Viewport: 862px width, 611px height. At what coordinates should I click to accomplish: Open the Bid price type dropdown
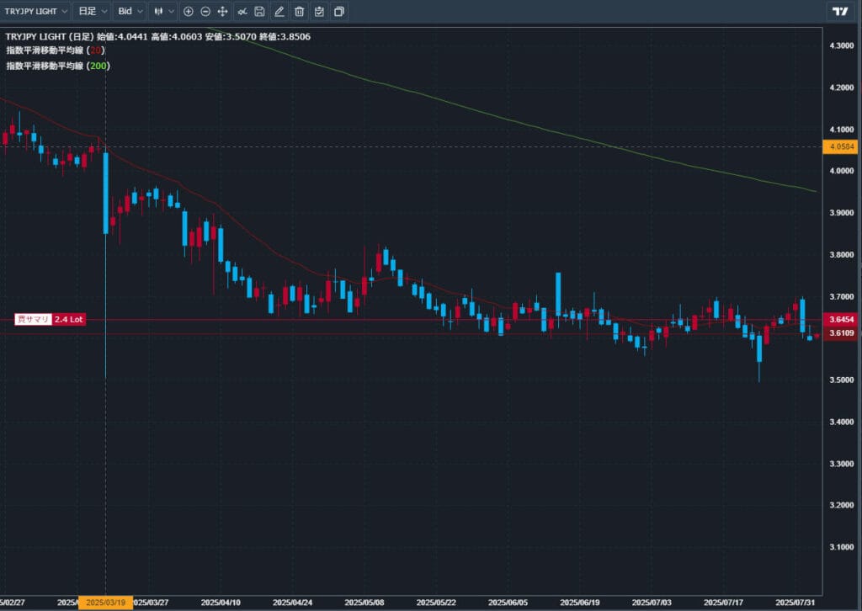point(130,11)
